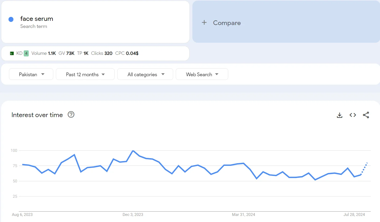Click the Pakistan flag icon in metrics bar
Image resolution: width=380 pixels, height=222 pixels.
pyautogui.click(x=12, y=53)
